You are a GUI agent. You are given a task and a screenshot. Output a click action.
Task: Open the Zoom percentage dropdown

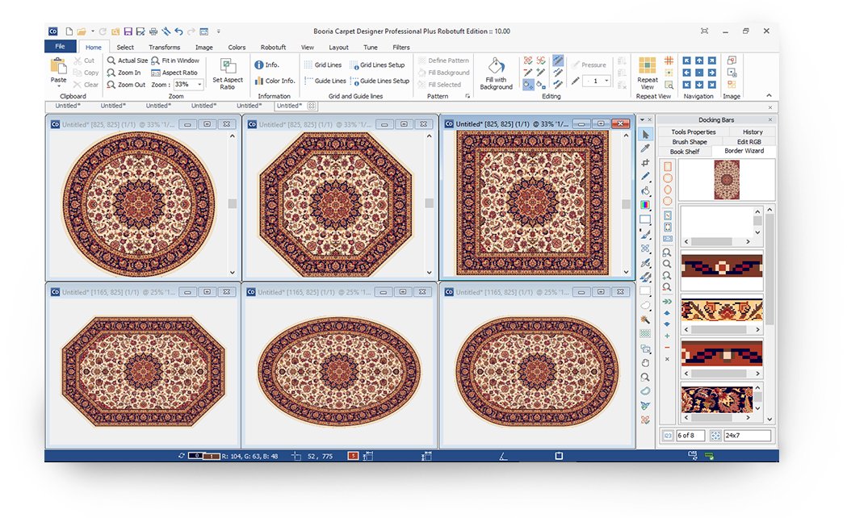point(199,84)
